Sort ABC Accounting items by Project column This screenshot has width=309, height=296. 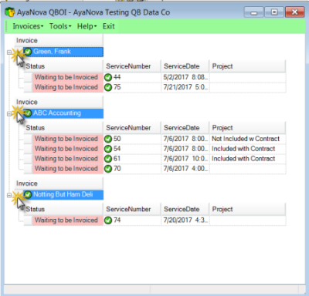click(248, 128)
